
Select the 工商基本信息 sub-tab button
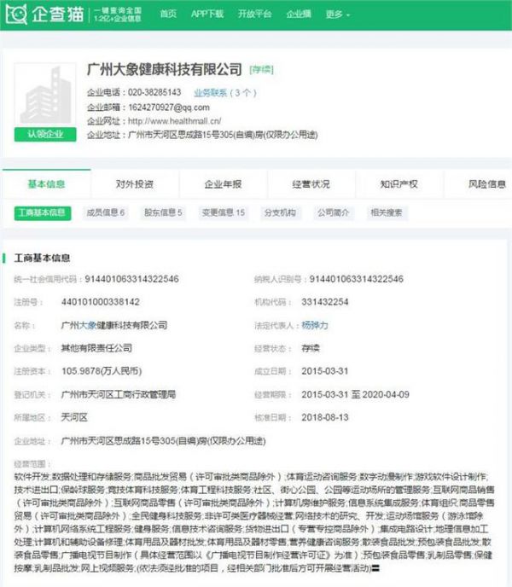coord(43,212)
